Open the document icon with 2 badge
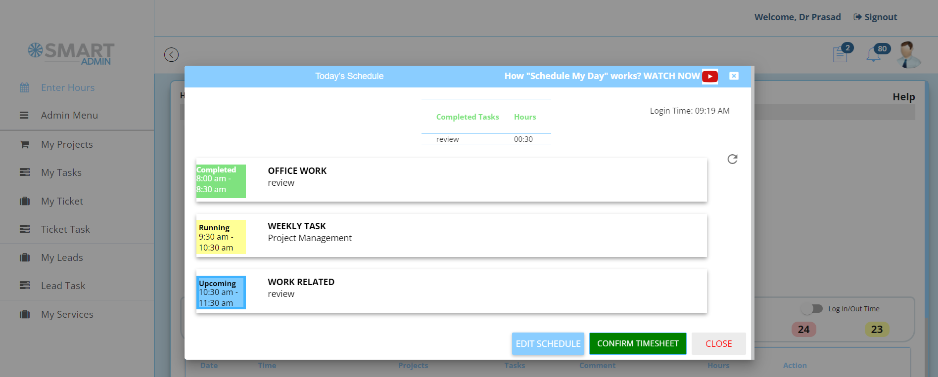This screenshot has height=377, width=938. [840, 54]
